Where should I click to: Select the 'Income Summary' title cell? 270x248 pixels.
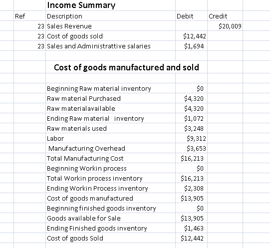[x=111, y=5]
